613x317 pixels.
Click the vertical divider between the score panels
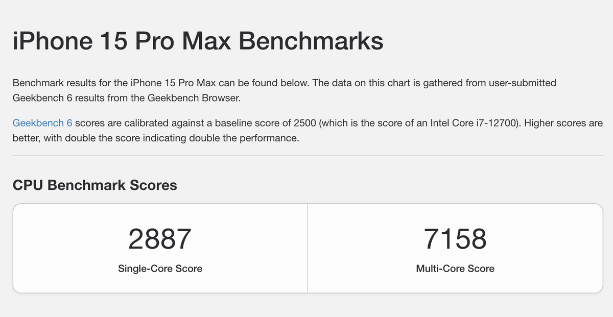pos(308,248)
